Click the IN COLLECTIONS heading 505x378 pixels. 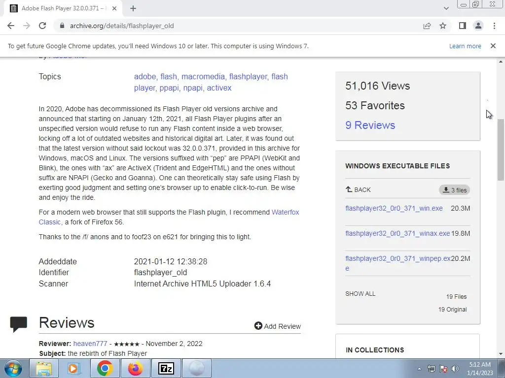click(375, 350)
